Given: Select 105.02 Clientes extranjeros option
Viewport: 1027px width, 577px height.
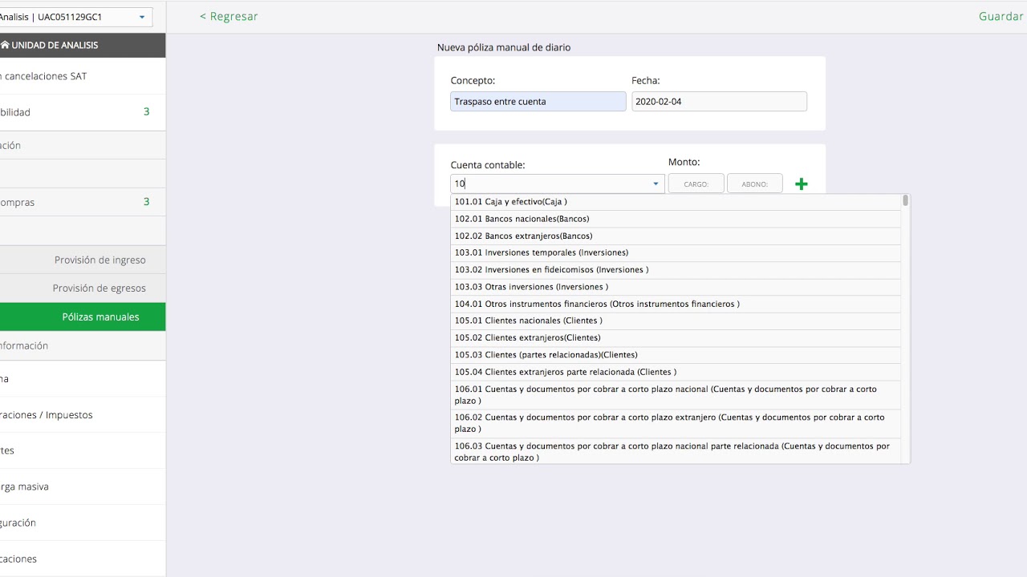Looking at the screenshot, I should (676, 338).
